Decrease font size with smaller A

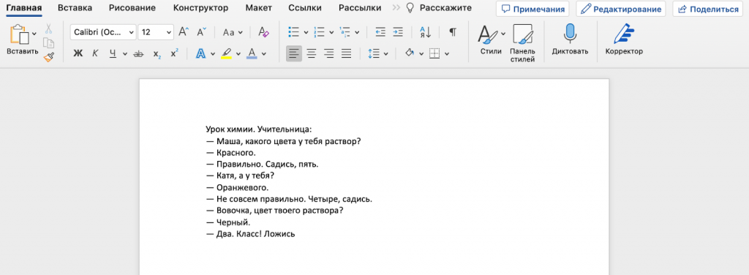click(x=202, y=32)
